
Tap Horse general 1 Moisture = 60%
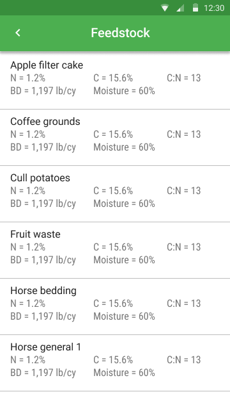[x=124, y=373]
